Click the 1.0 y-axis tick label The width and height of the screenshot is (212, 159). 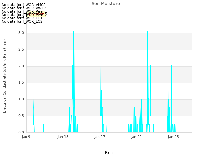coord(21,99)
